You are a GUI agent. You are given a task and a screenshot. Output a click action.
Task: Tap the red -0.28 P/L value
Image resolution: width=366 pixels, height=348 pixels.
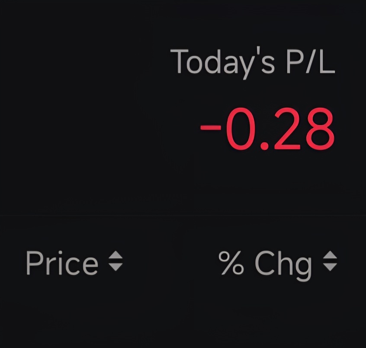[x=267, y=129]
